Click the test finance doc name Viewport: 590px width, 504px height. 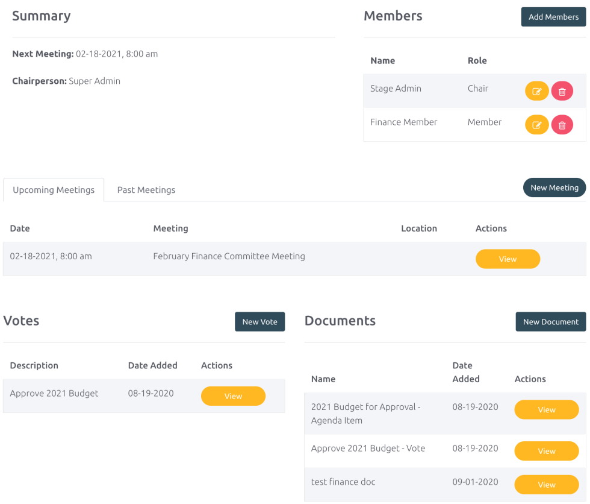[x=343, y=482]
